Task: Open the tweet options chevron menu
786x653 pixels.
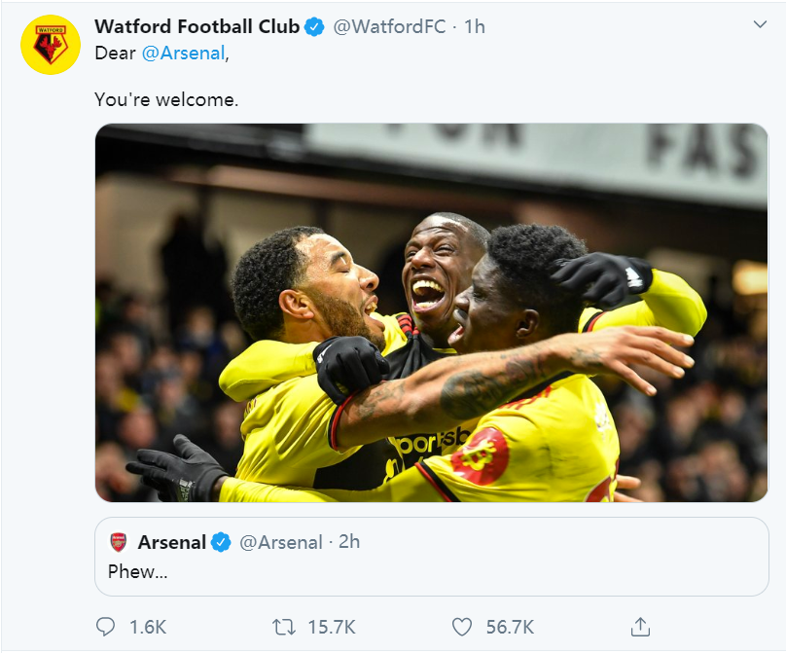Action: tap(760, 24)
